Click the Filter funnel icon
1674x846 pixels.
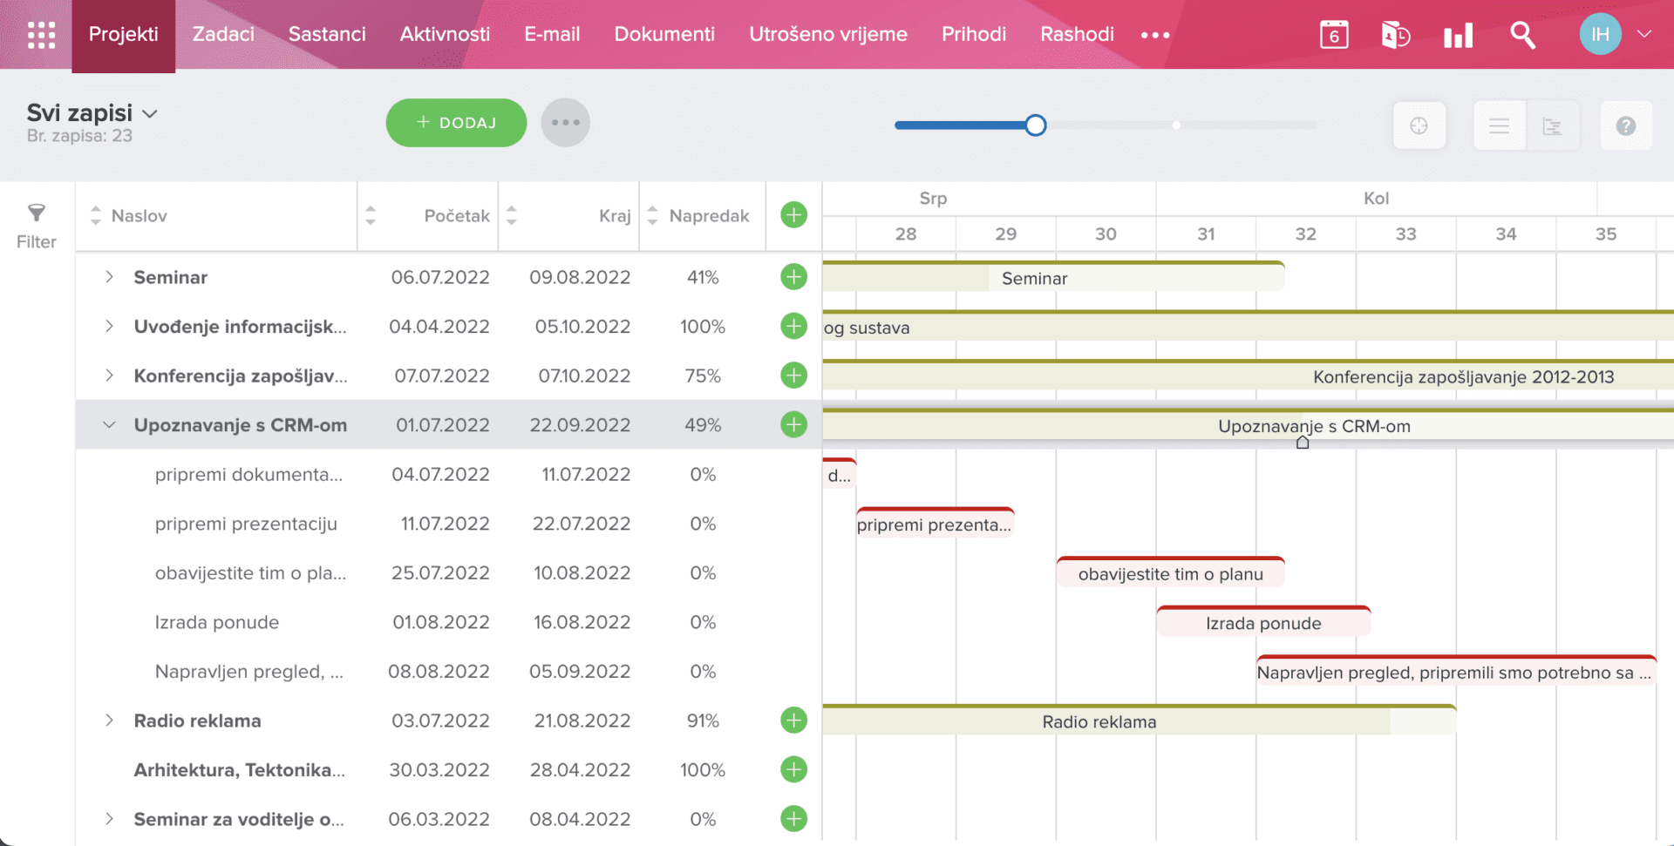[36, 213]
